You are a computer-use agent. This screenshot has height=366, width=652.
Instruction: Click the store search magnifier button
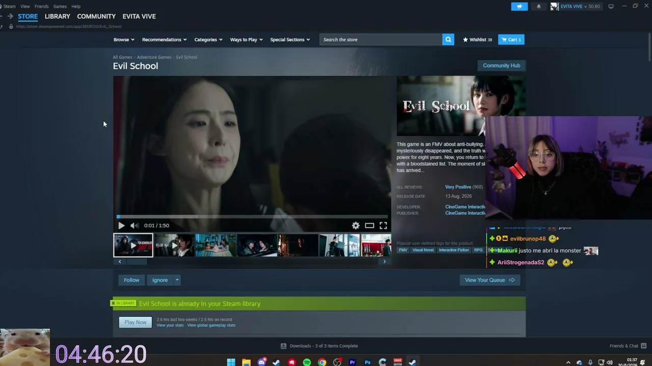(448, 40)
